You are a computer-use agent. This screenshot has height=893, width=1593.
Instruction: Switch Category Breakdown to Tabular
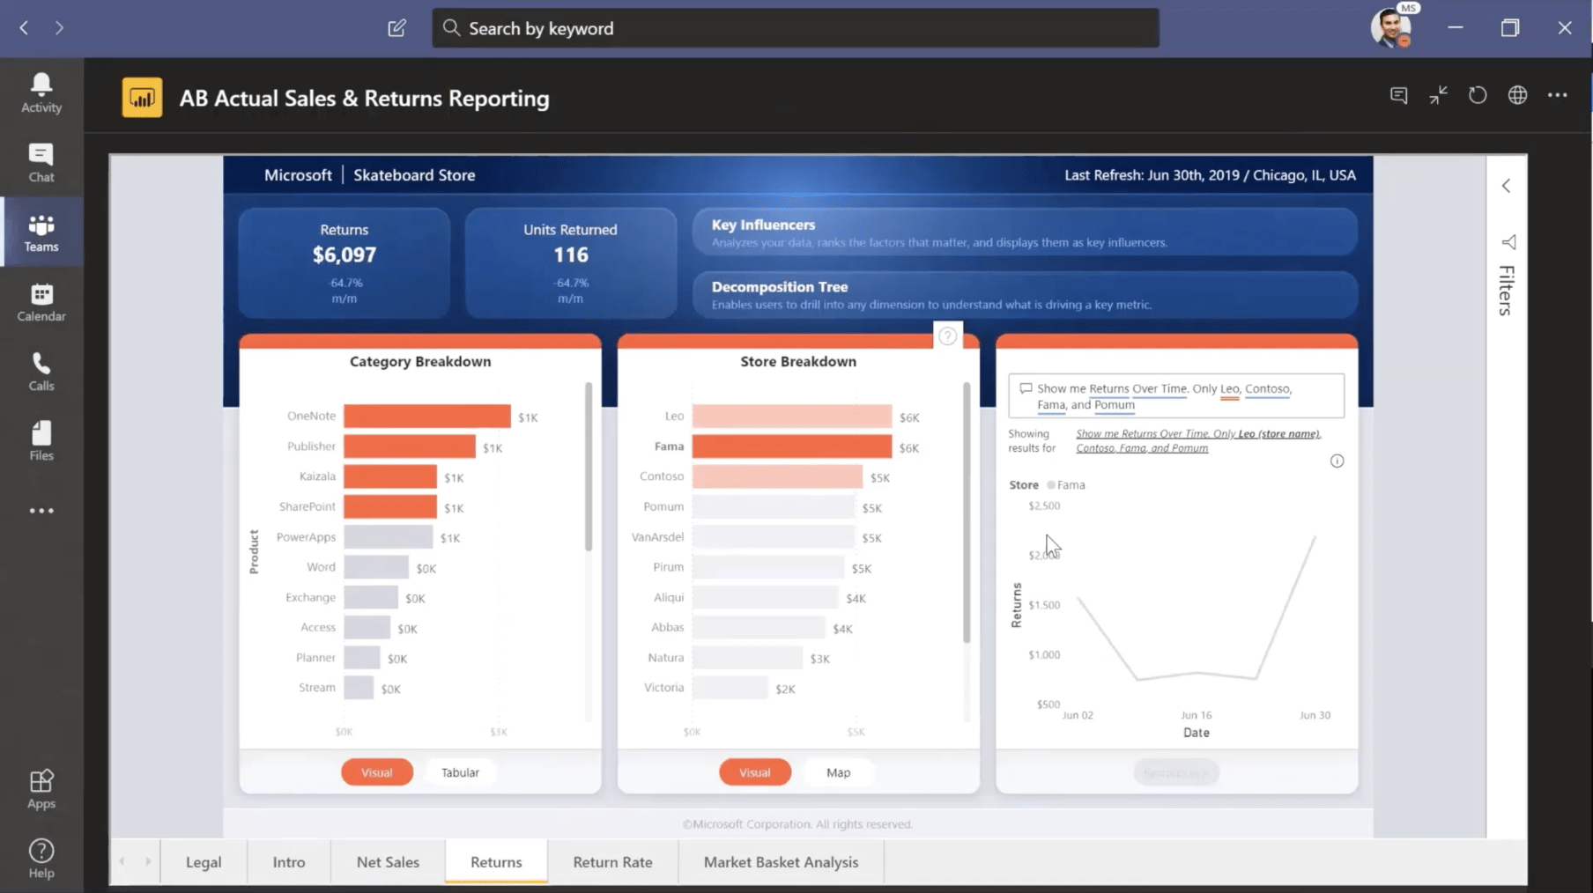(460, 772)
